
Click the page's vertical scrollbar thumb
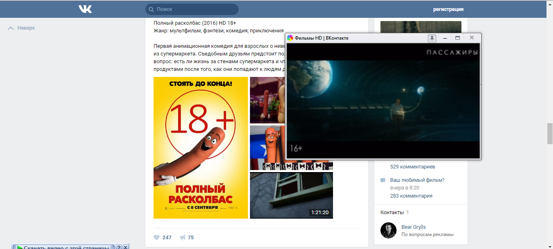550,134
